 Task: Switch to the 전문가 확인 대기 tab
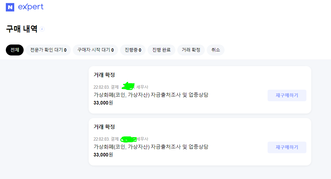point(48,50)
